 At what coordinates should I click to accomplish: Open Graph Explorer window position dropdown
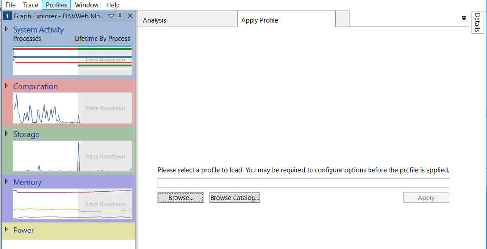point(111,16)
